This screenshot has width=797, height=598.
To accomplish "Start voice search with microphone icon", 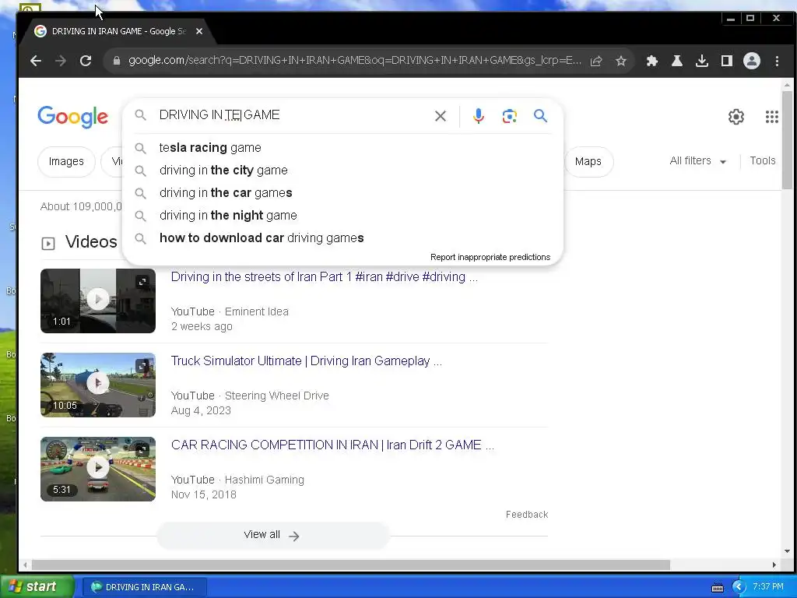I will point(478,116).
